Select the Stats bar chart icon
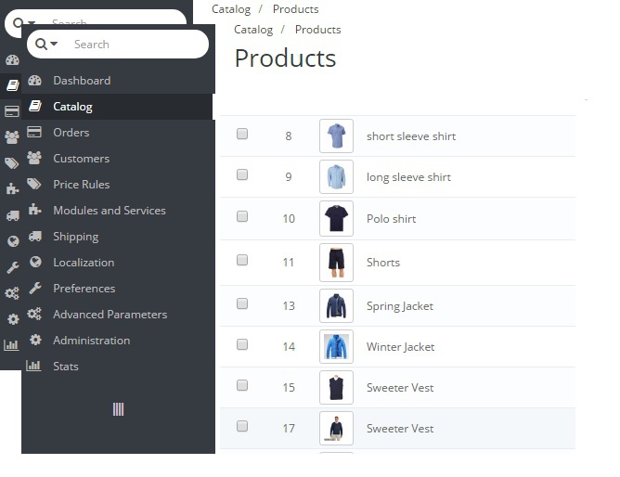Viewport: 620px width, 477px height. [35, 367]
